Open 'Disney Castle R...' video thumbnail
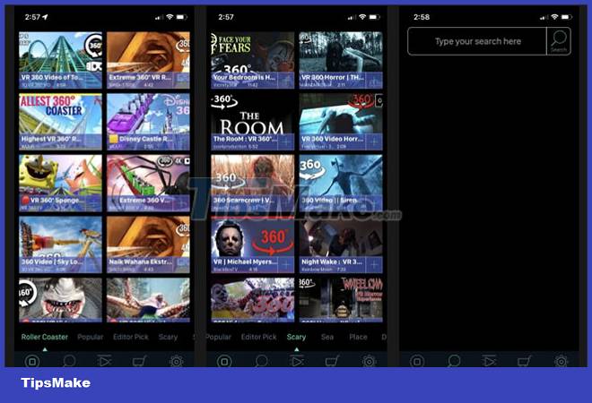 [148, 122]
